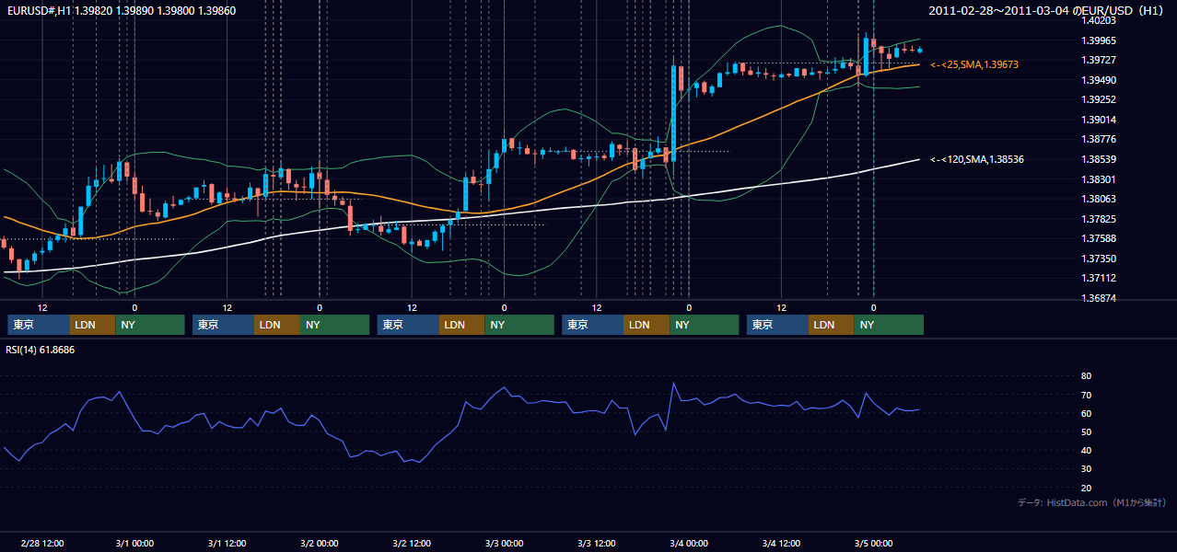Select the RSI 50 level label
Viewport: 1177px width, 552px height.
(x=1086, y=431)
